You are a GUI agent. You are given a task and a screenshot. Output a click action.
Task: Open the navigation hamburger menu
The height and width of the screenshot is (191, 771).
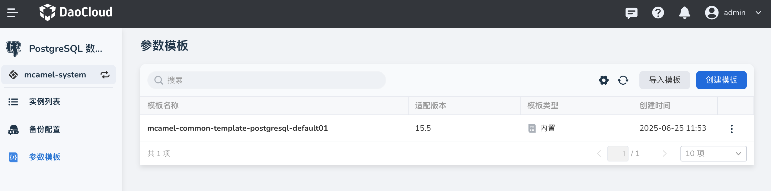click(12, 12)
